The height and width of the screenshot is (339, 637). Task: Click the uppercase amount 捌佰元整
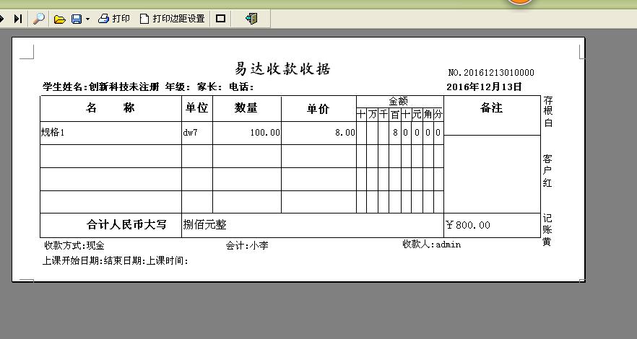click(204, 224)
